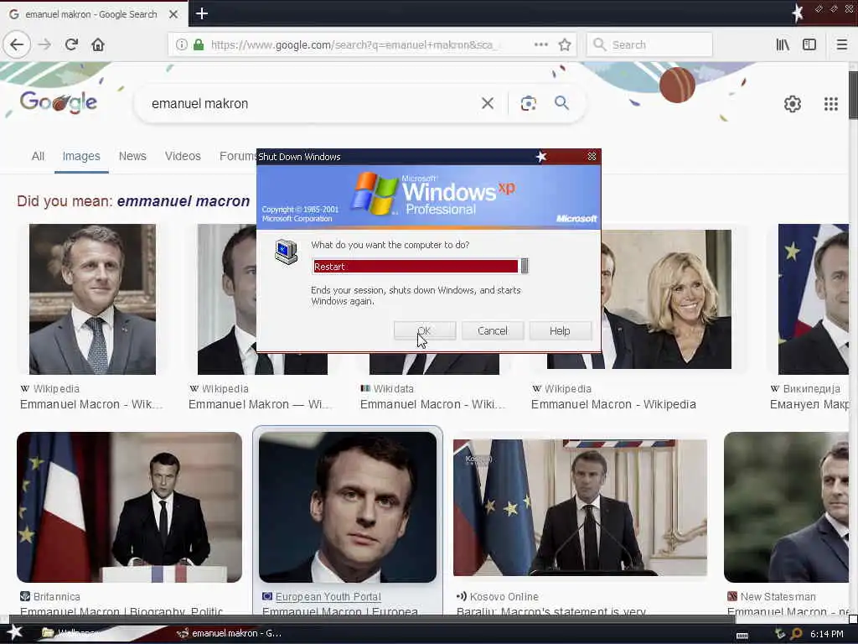
Task: Expand the Restart action dropdown
Action: (x=525, y=266)
